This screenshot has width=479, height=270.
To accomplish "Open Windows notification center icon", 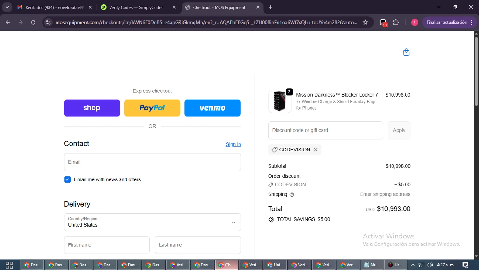I will click(466, 265).
